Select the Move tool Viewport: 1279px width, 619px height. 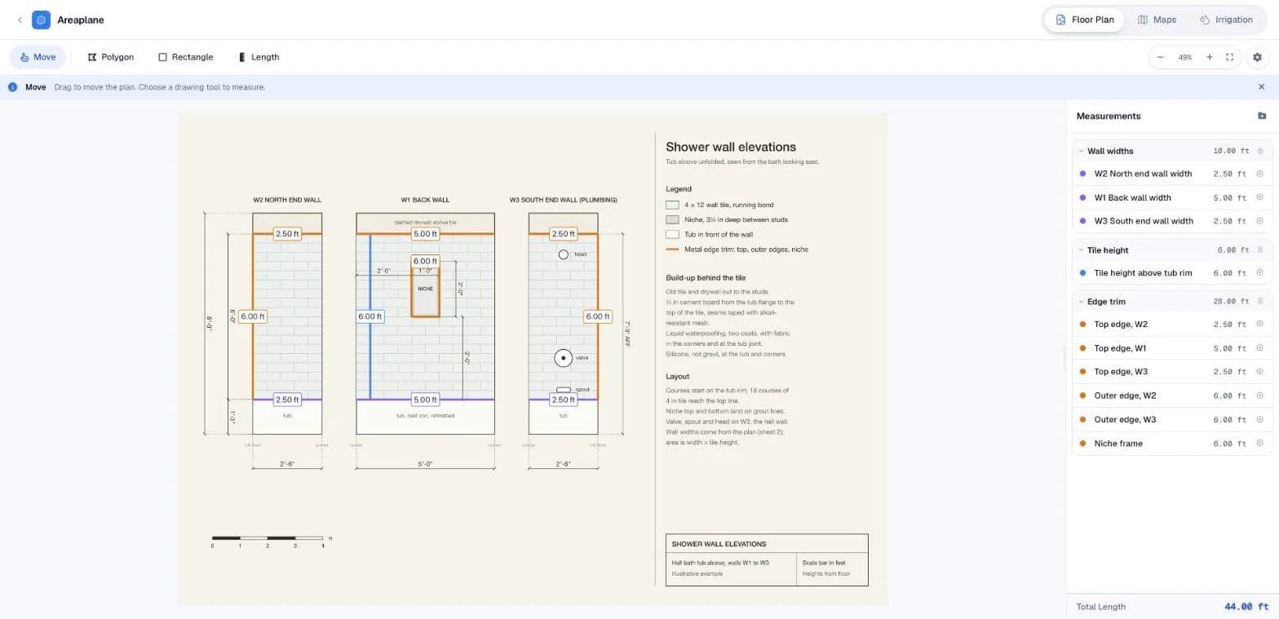click(x=38, y=57)
